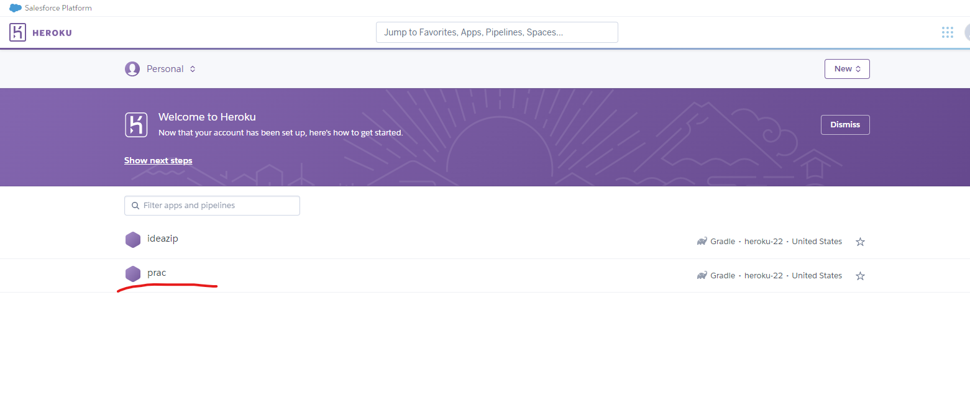
Task: Click the Gradle icon in prac row
Action: [x=702, y=275]
